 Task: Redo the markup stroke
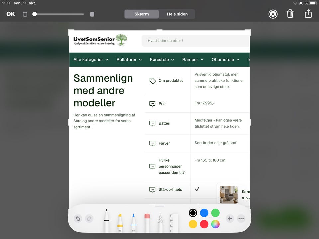coord(89,219)
